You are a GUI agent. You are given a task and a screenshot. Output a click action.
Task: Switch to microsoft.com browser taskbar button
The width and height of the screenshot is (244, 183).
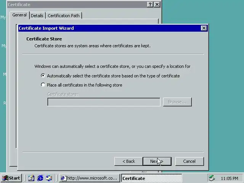pyautogui.click(x=90, y=178)
